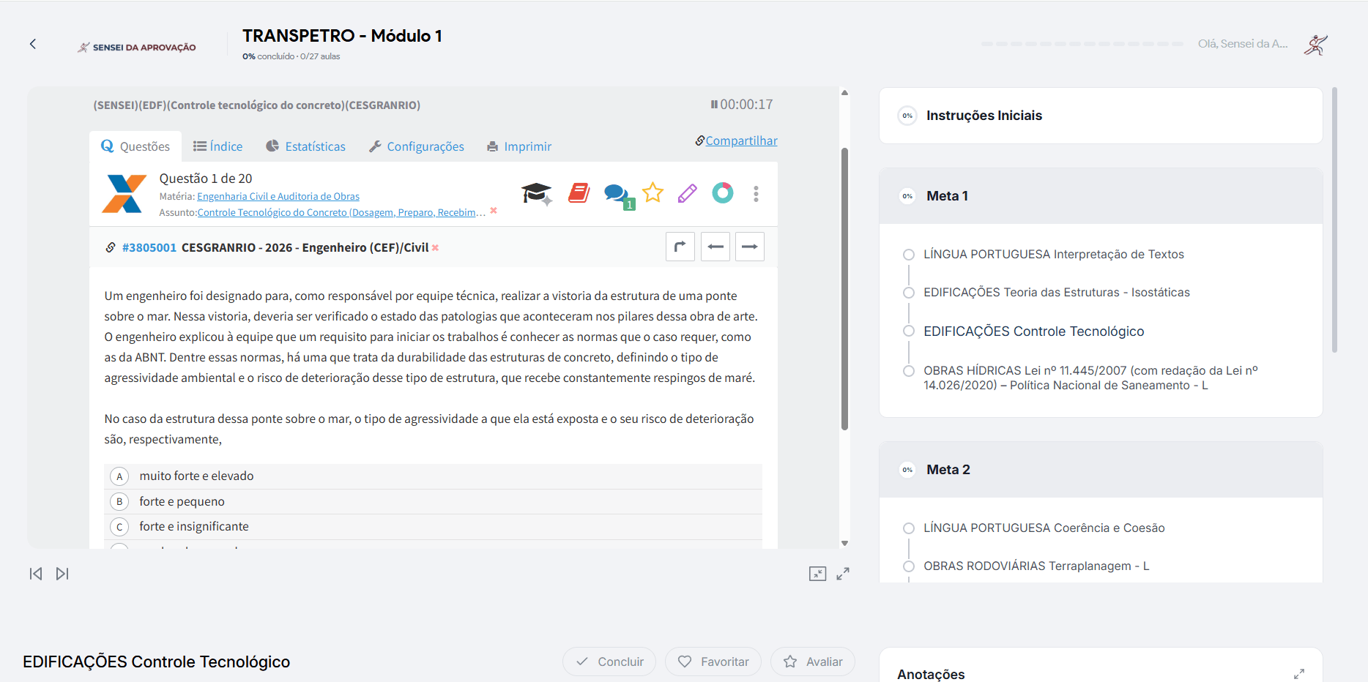
Task: Mark OBRAS RODOVIÁRIAS Terraplanagem circle
Action: click(x=909, y=566)
